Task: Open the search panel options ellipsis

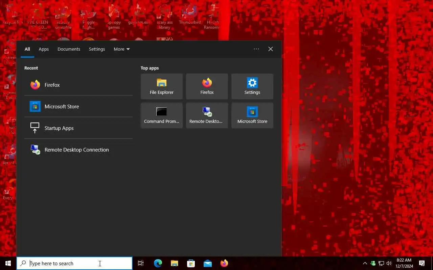Action: click(x=256, y=49)
